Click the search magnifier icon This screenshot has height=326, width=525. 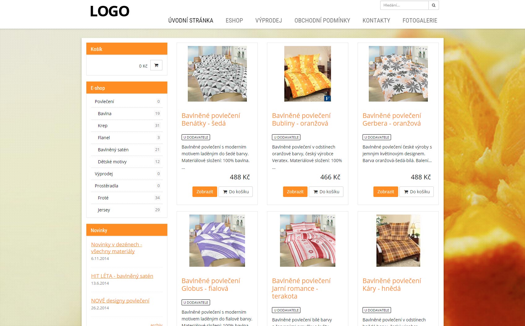[x=434, y=5]
